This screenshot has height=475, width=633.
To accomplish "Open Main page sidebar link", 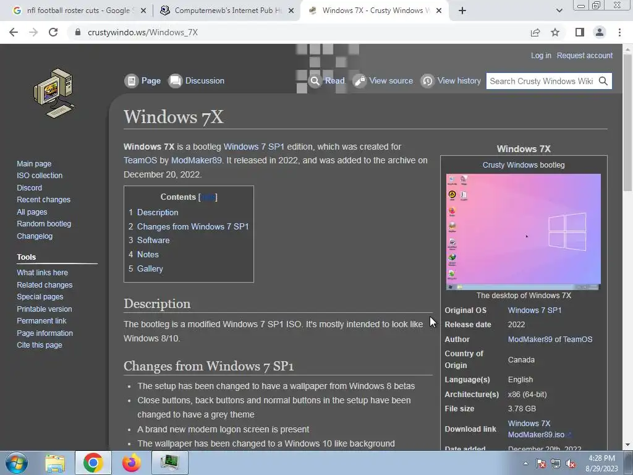I will 34,163.
